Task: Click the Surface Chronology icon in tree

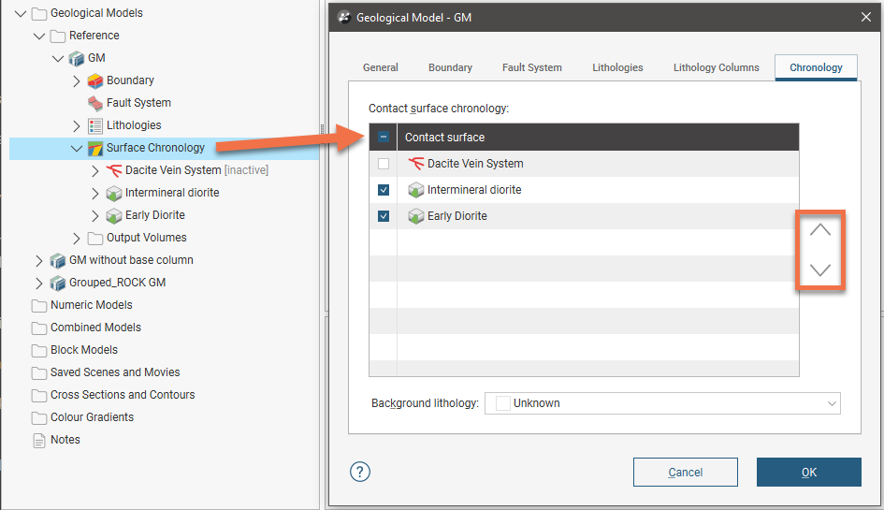Action: [95, 148]
